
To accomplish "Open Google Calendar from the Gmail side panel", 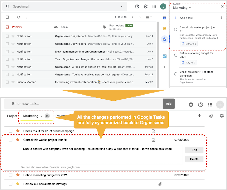I will click(x=164, y=18).
